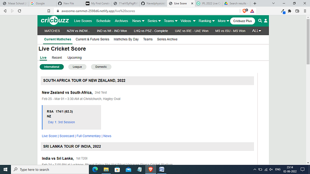The width and height of the screenshot is (310, 174).
Task: Open Live Scores in navbar
Action: (83, 21)
